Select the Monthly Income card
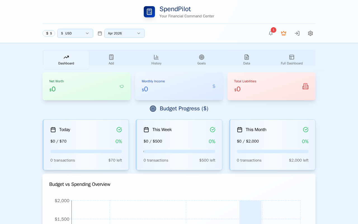The width and height of the screenshot is (358, 224). click(x=179, y=86)
